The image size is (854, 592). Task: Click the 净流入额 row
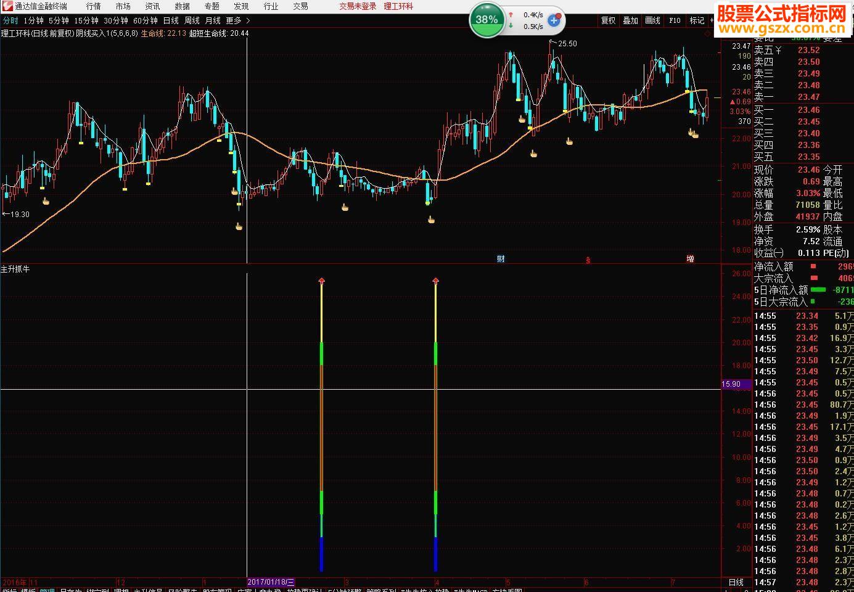(803, 266)
